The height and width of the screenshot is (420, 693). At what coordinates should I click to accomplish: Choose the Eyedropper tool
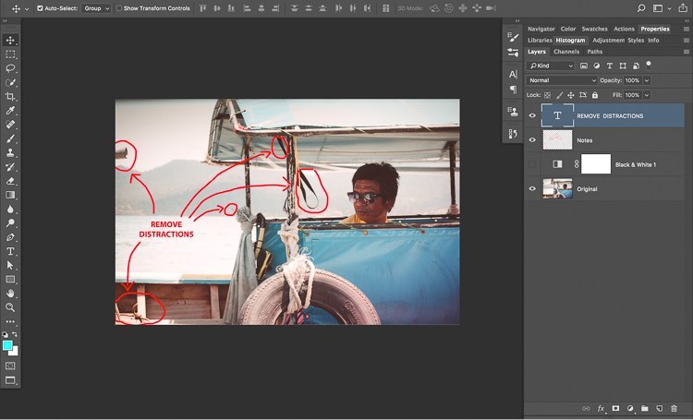(x=10, y=111)
